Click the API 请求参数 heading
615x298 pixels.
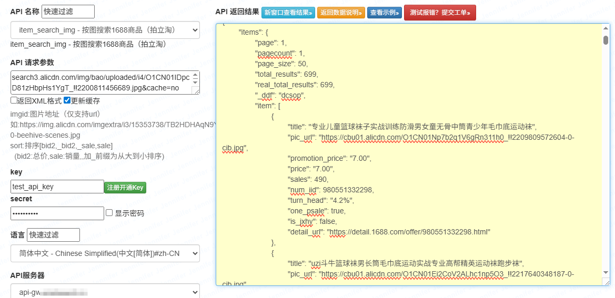coord(32,63)
